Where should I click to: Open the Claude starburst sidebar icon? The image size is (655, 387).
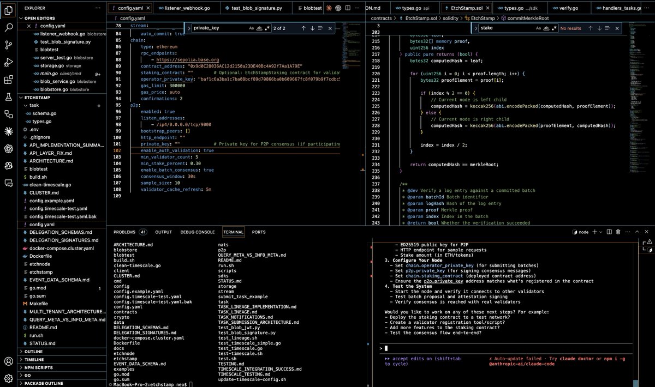tap(9, 131)
